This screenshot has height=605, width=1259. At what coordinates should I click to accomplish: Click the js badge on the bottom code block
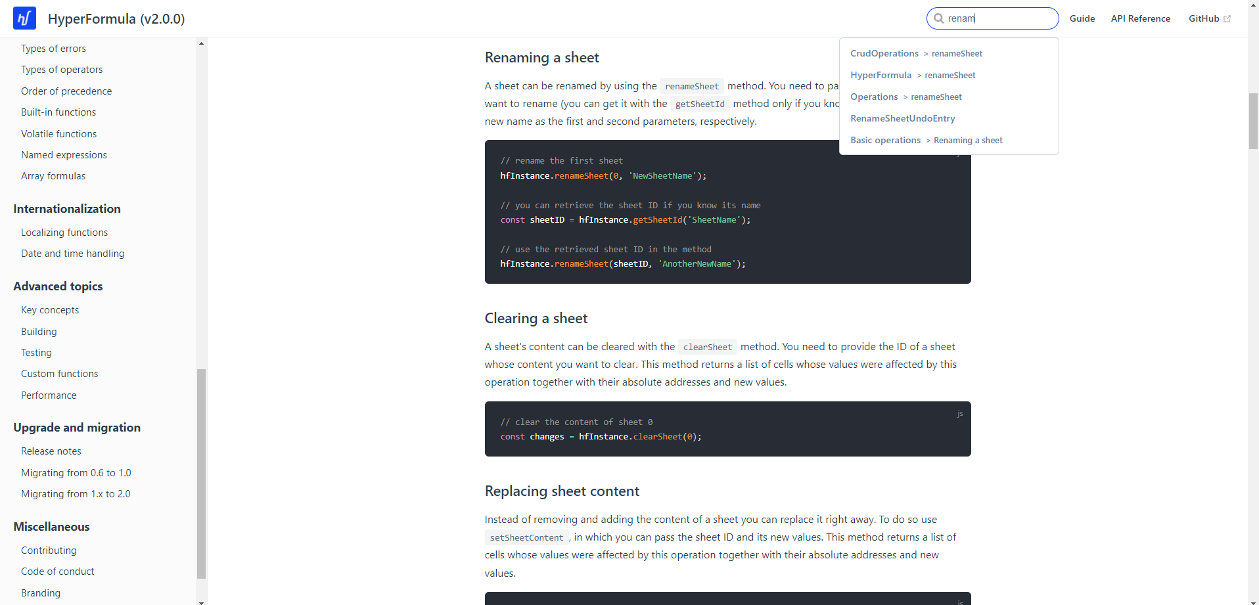(960, 601)
